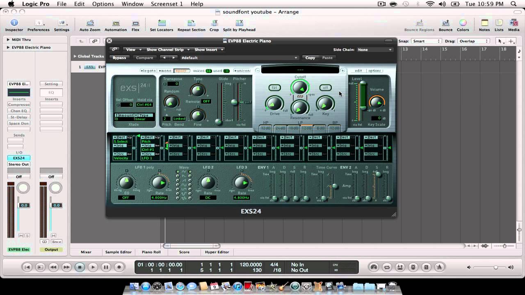Click the Copy button in plug-in header
The image size is (525, 295).
[x=310, y=58]
